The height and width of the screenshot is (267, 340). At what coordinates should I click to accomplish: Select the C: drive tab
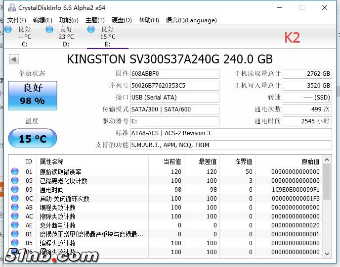tap(25, 37)
